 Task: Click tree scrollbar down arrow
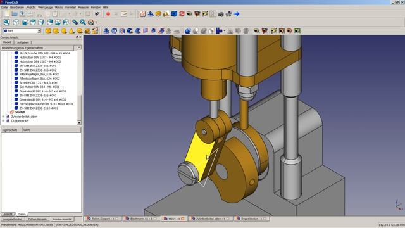[x=79, y=122]
